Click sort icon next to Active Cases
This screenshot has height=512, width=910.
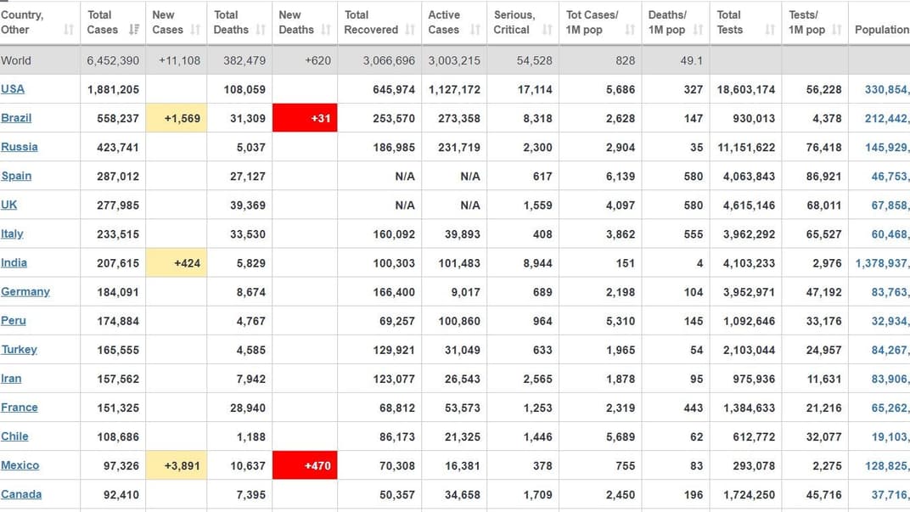475,30
